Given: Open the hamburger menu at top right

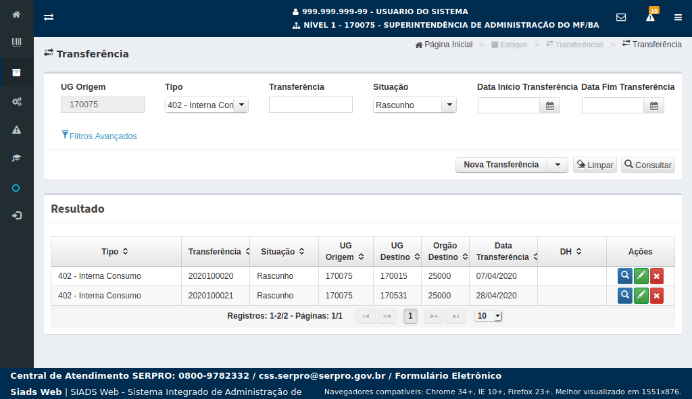Looking at the screenshot, I should 678,18.
